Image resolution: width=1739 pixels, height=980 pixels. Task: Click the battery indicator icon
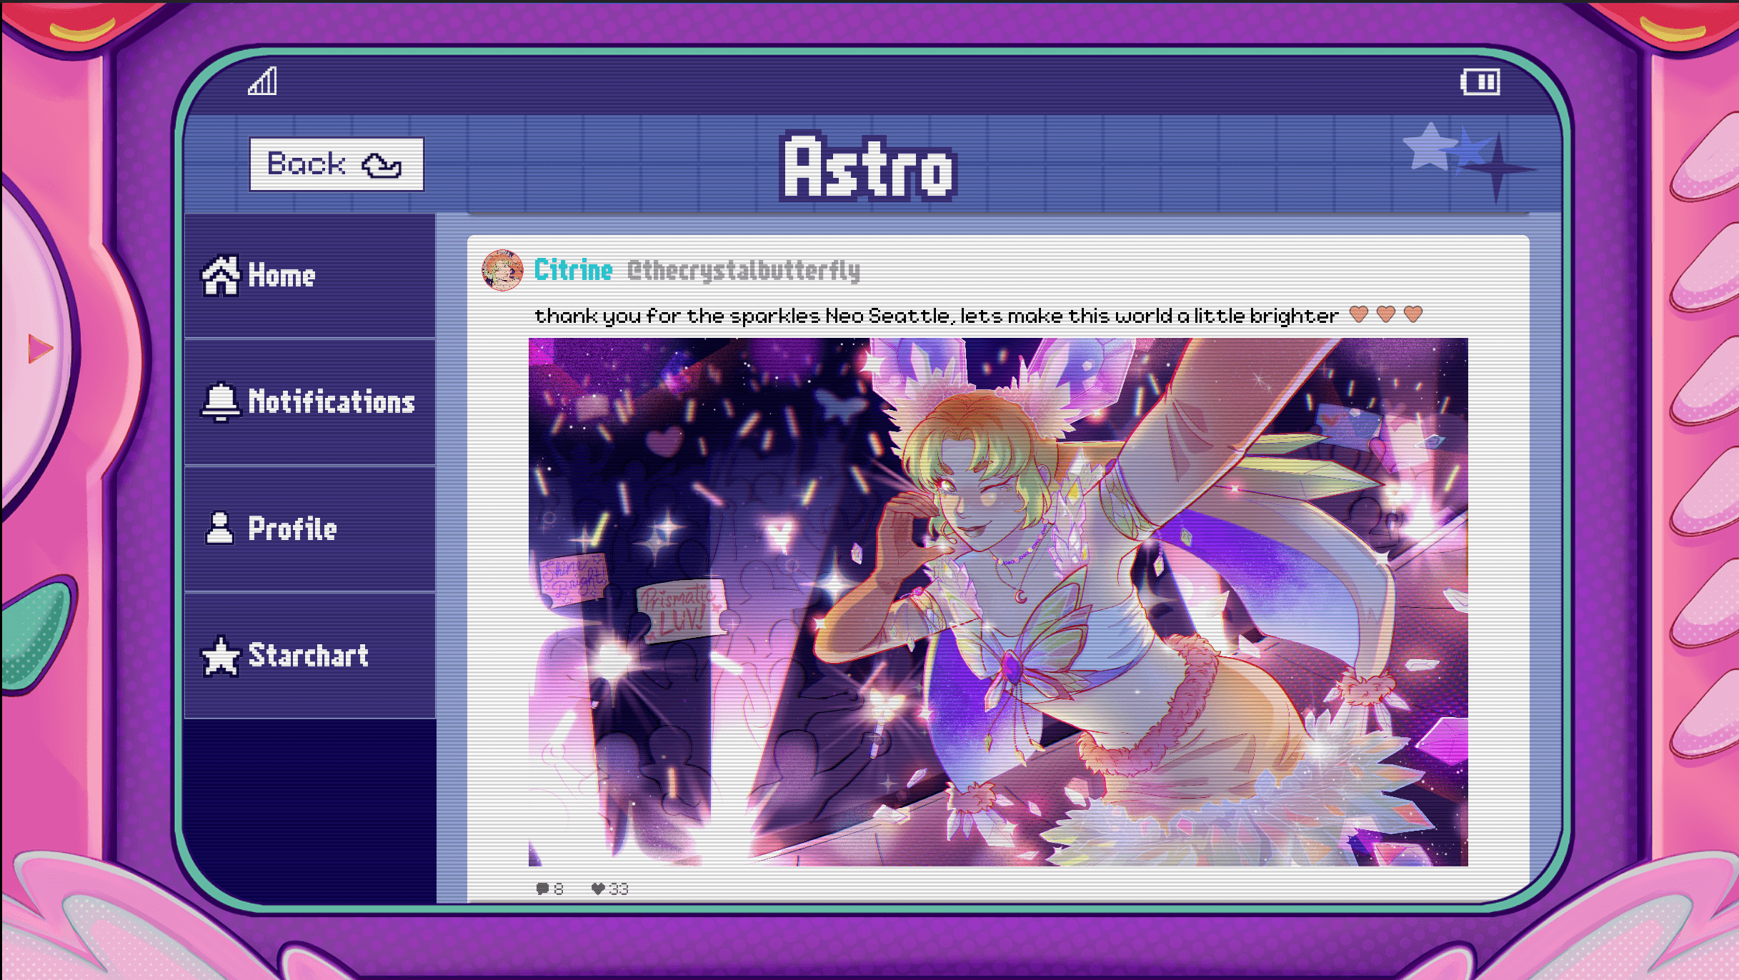[1480, 81]
